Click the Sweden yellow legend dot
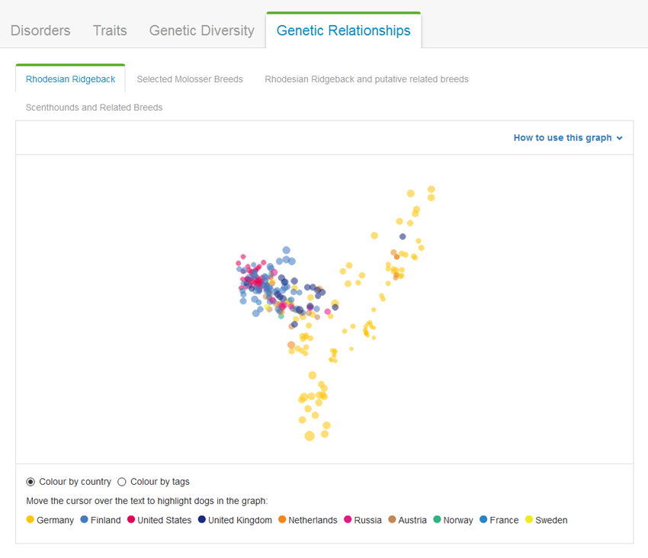This screenshot has height=558, width=648. tap(529, 520)
